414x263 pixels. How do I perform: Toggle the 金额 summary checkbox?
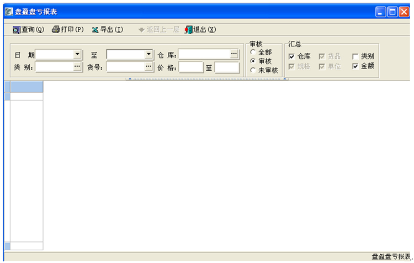point(355,66)
